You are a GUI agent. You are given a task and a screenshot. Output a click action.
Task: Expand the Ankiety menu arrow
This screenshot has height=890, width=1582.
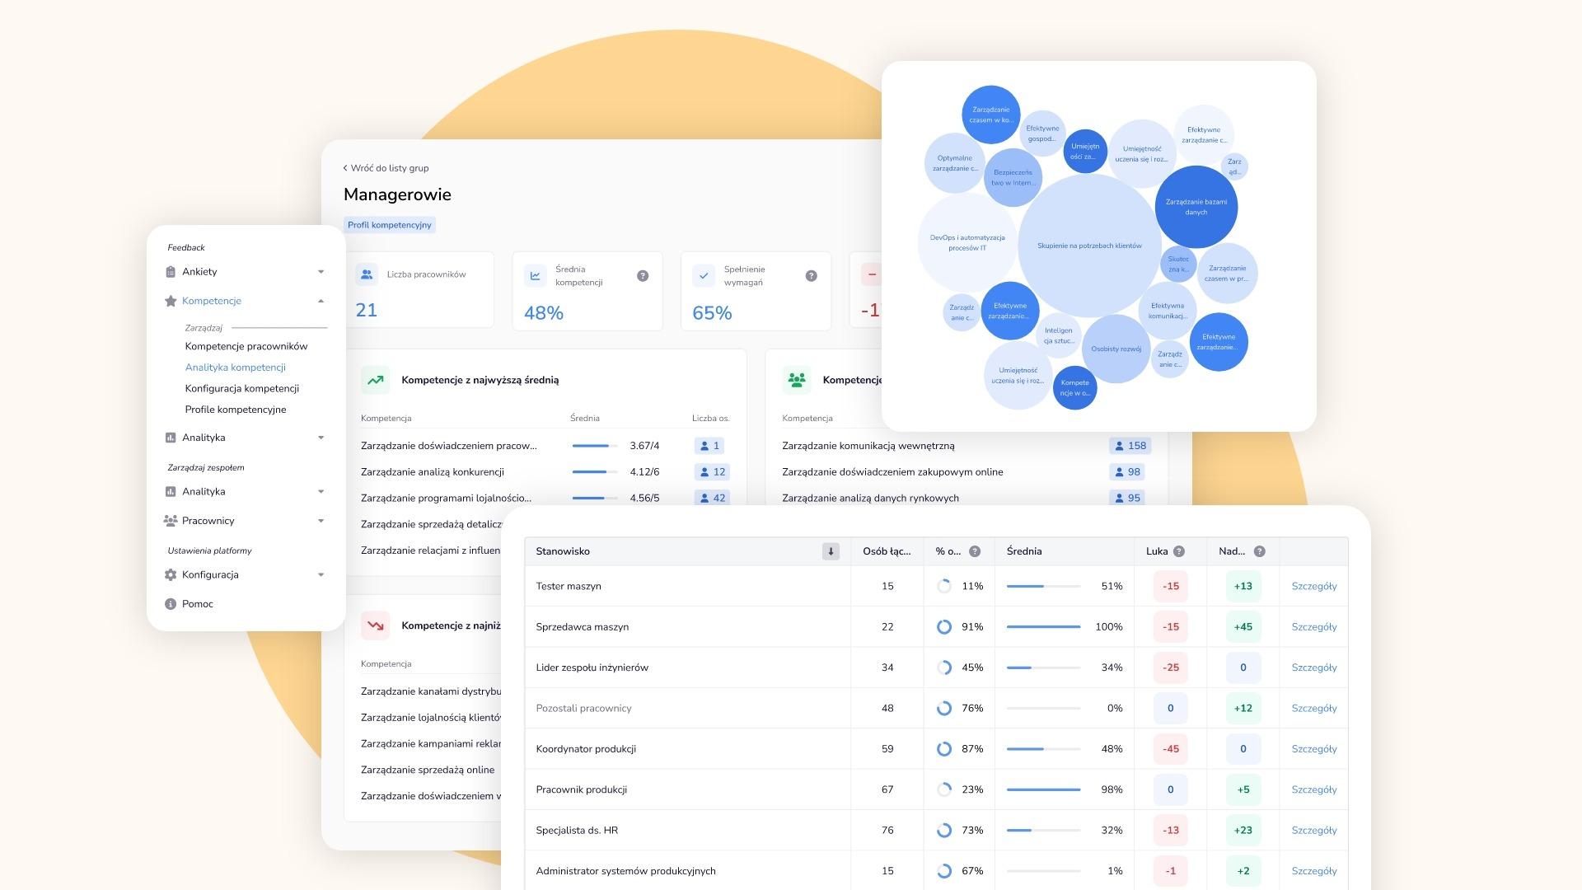321,272
